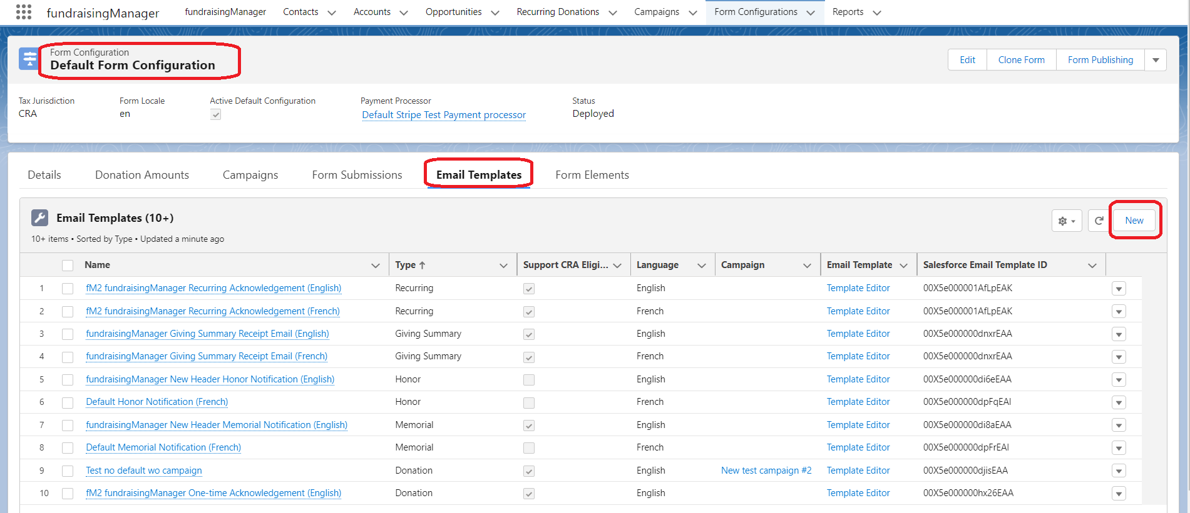This screenshot has height=513, width=1190.
Task: Select row 2 checkbox for Recurring Acknowledgement (French)
Action: coord(68,311)
